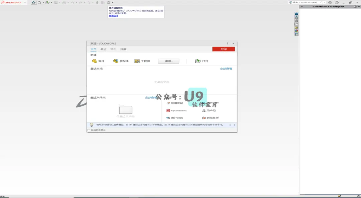Click the Home icon in the top toolbar

click(34, 3)
